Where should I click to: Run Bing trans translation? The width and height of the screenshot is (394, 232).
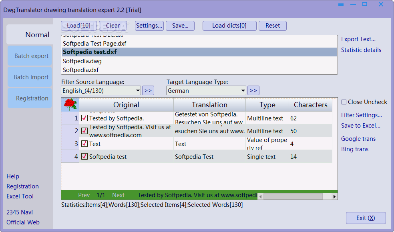click(x=355, y=149)
